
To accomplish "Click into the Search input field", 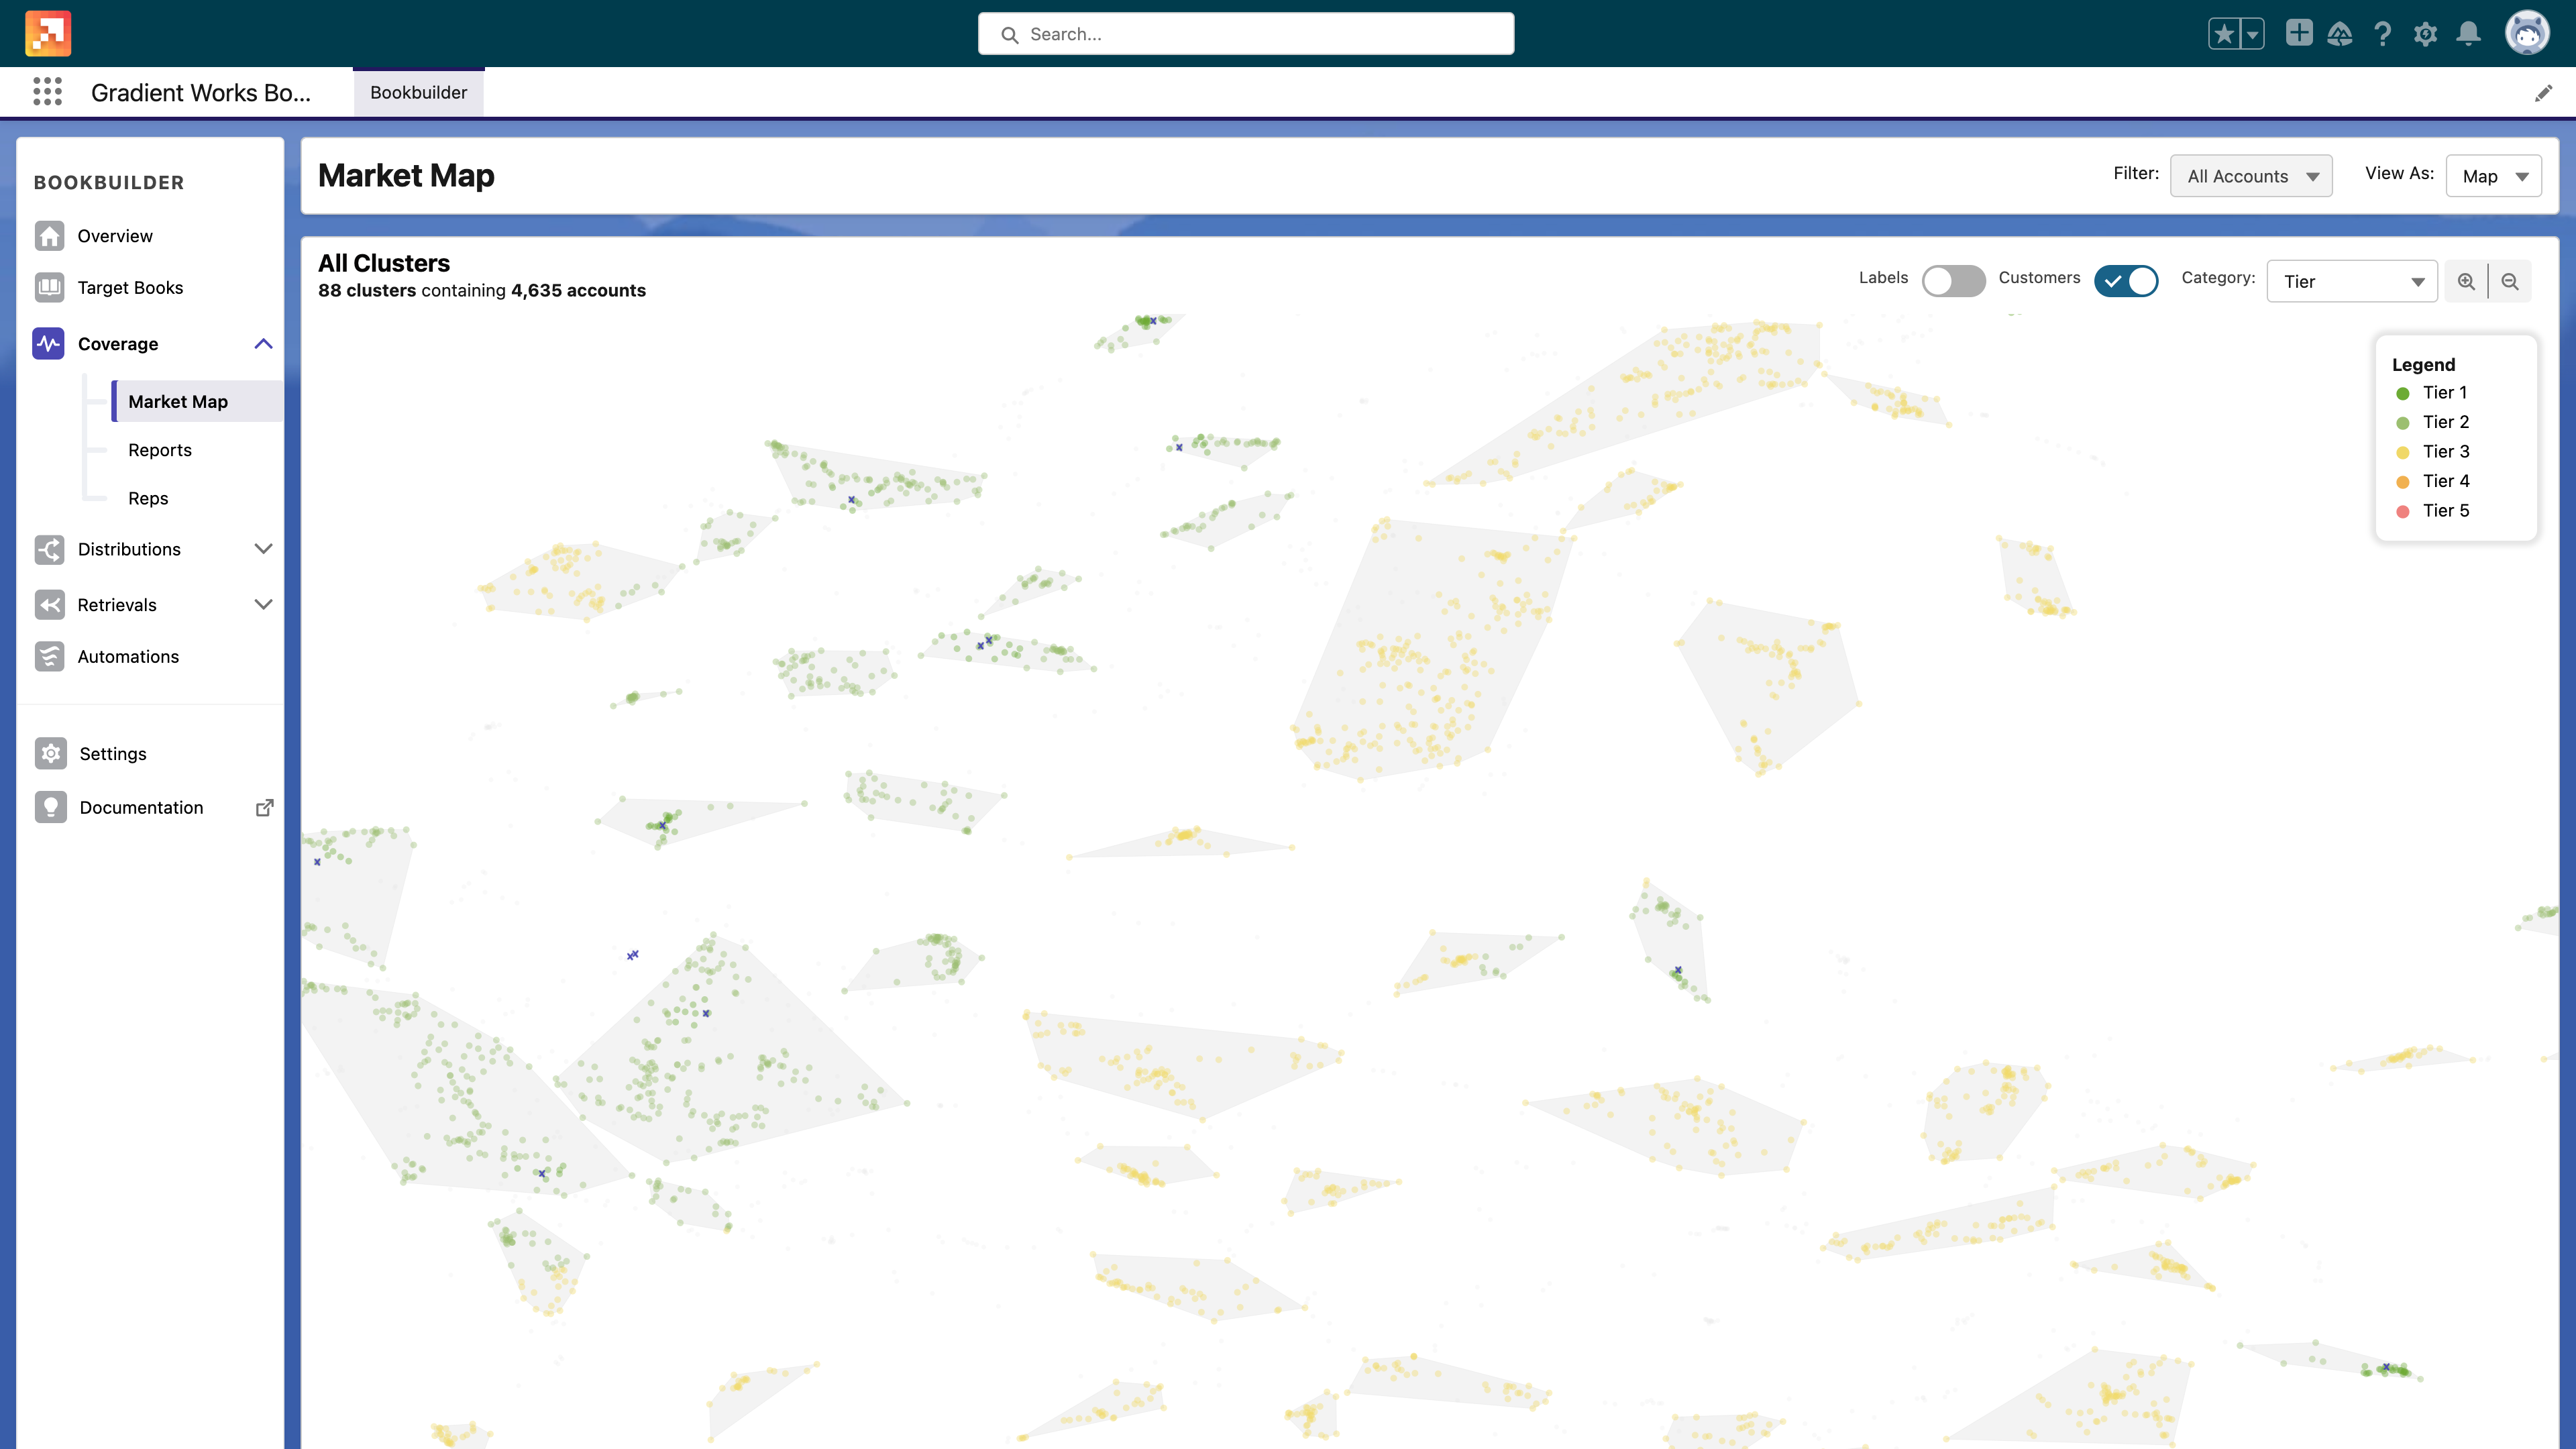I will pos(1246,34).
